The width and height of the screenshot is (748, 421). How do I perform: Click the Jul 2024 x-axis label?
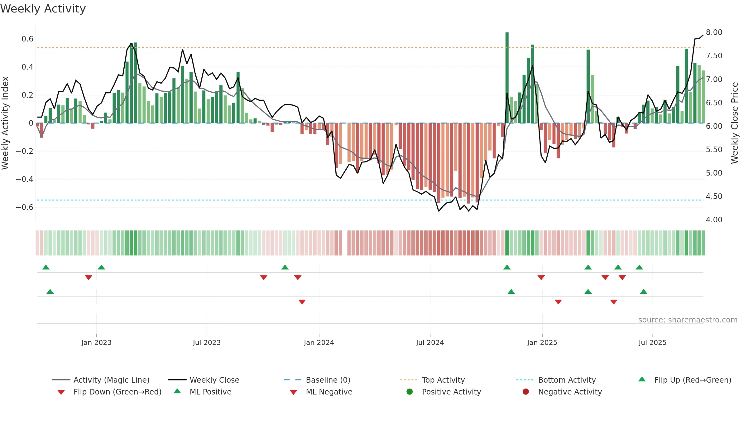coord(430,343)
